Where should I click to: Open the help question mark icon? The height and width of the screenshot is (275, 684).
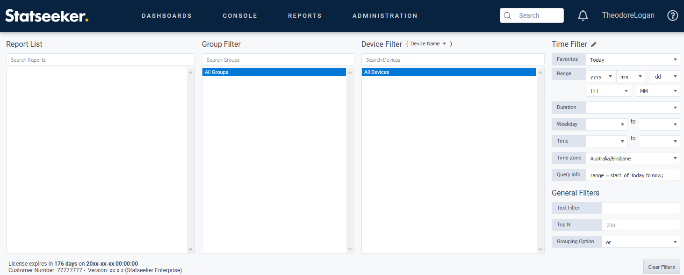(672, 15)
